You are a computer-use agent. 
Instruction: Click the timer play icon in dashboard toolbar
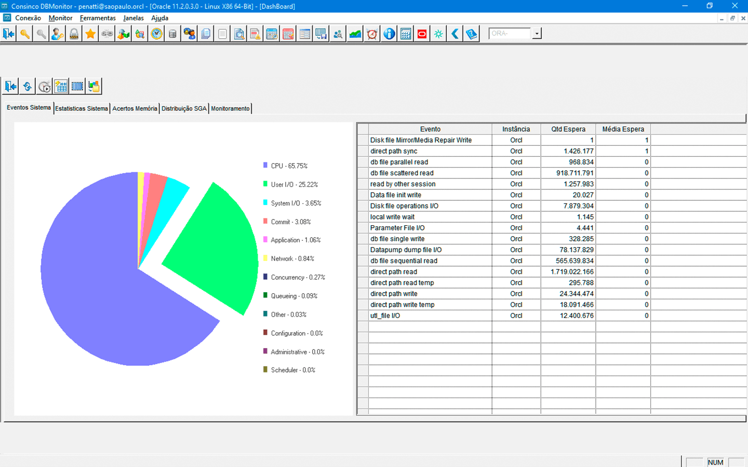[x=45, y=86]
